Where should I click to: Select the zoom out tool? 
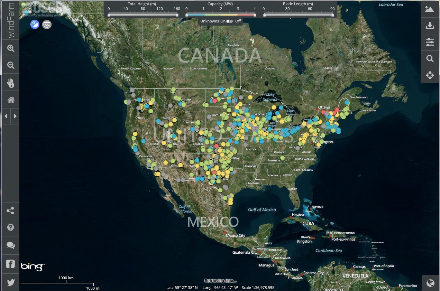point(10,65)
